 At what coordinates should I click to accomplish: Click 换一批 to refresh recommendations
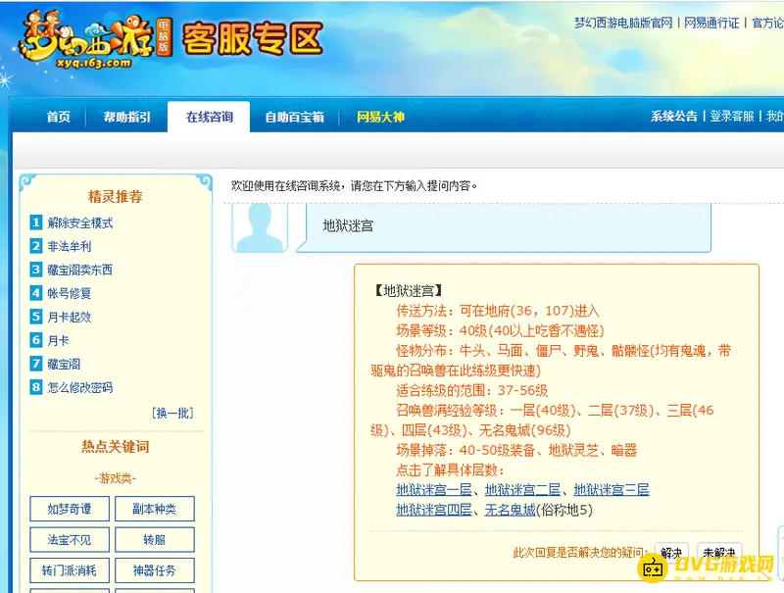(x=172, y=413)
